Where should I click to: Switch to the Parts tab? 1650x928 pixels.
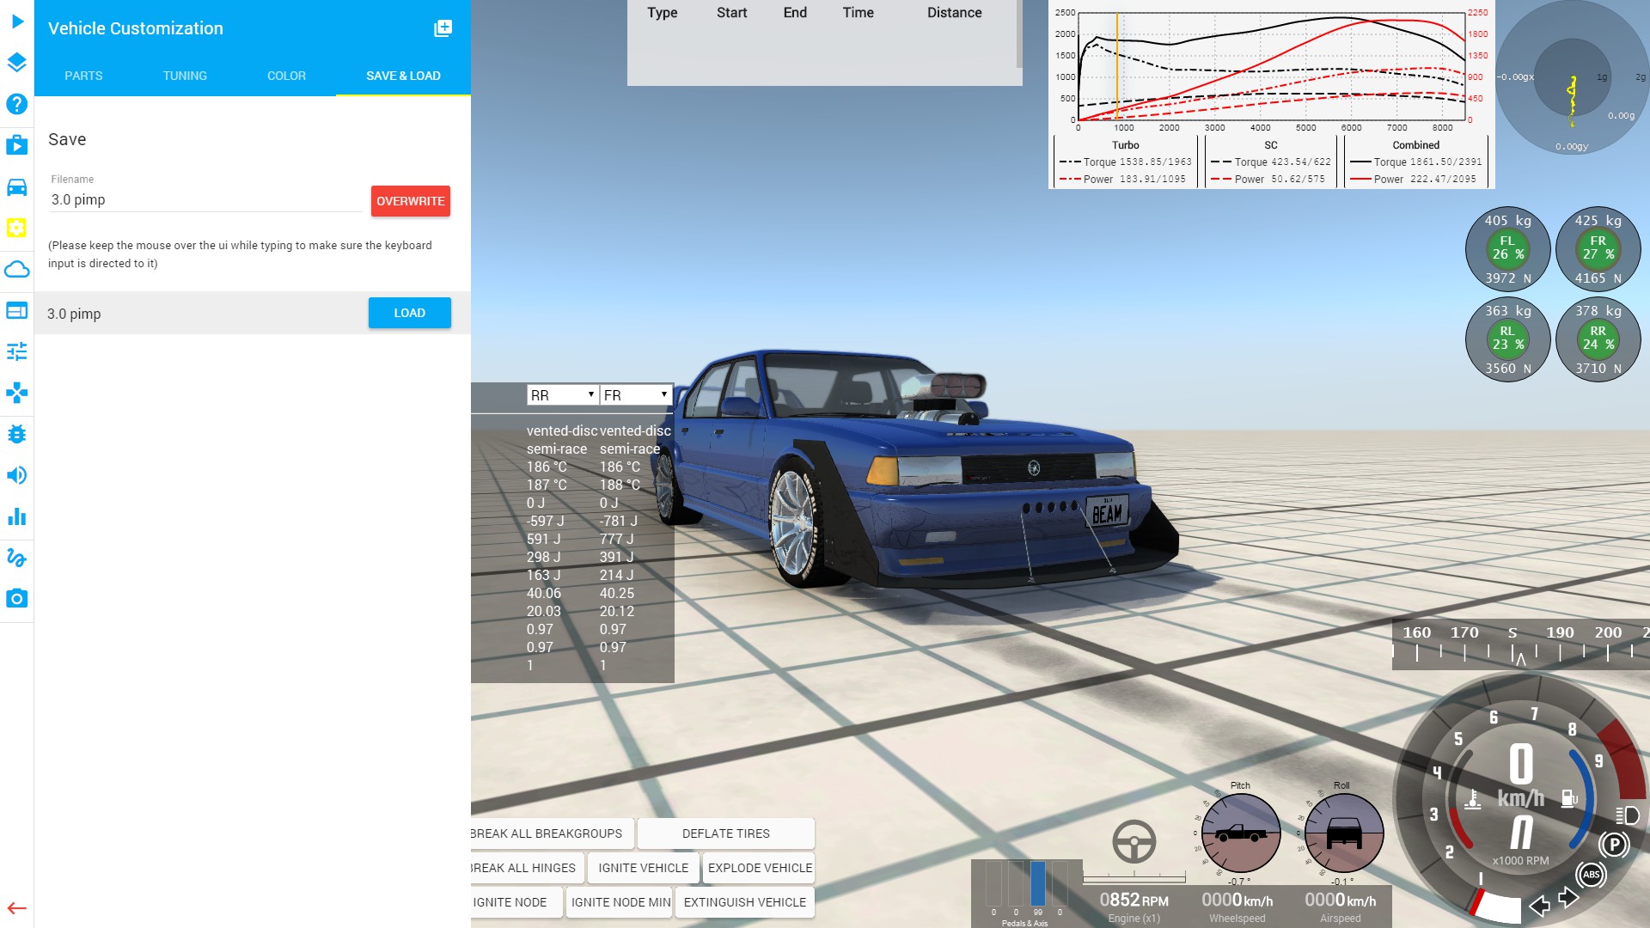[83, 76]
